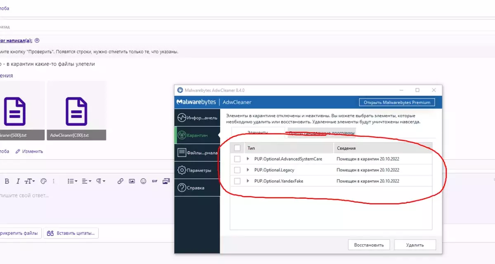Expand the PUP.Optional.AdvancedSystemCare row

click(248, 159)
